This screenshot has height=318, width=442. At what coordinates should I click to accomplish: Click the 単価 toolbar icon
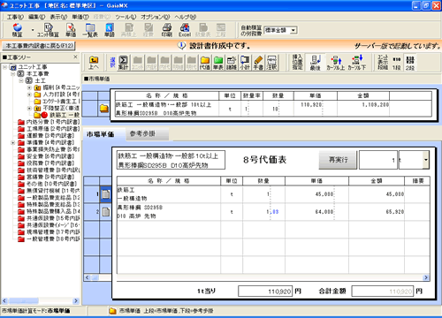click(x=71, y=30)
